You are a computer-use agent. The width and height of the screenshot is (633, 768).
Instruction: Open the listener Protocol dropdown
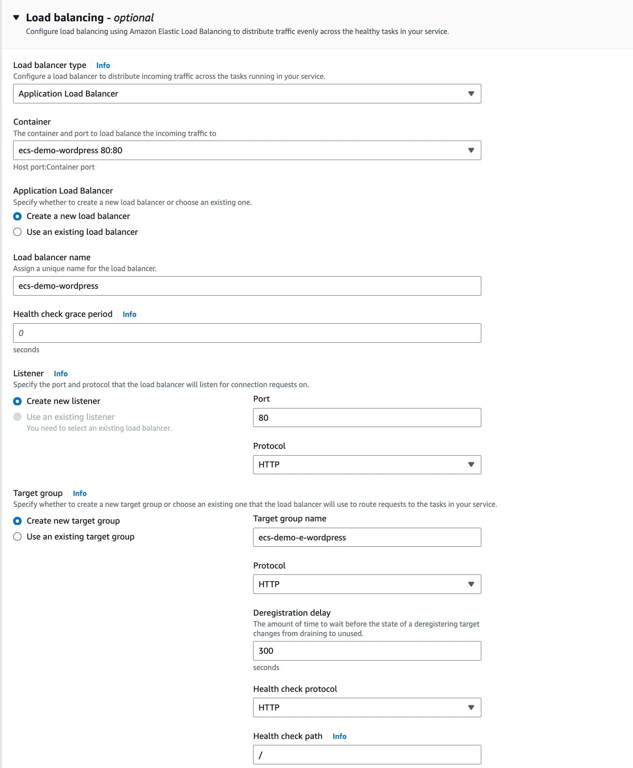(x=367, y=465)
